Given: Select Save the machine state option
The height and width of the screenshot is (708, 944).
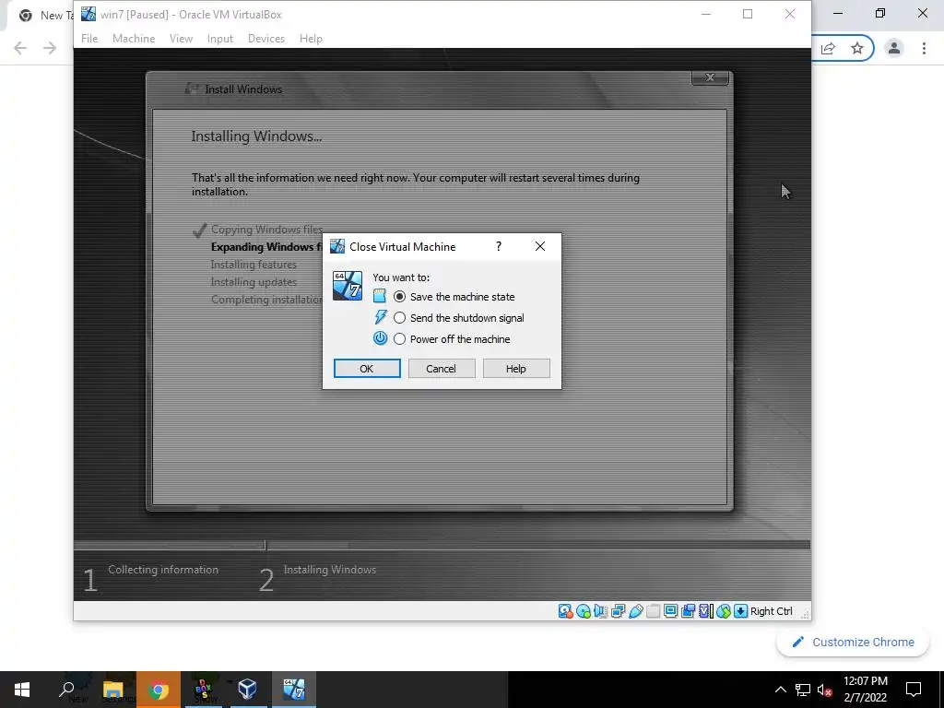Looking at the screenshot, I should point(454,297).
